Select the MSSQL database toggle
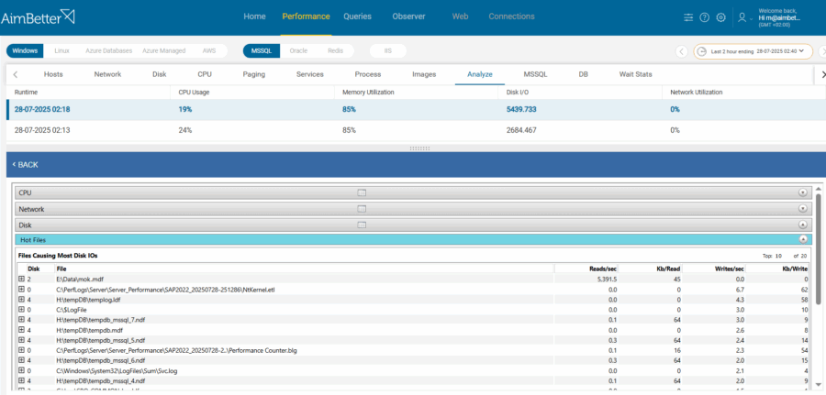The image size is (826, 395). click(262, 51)
